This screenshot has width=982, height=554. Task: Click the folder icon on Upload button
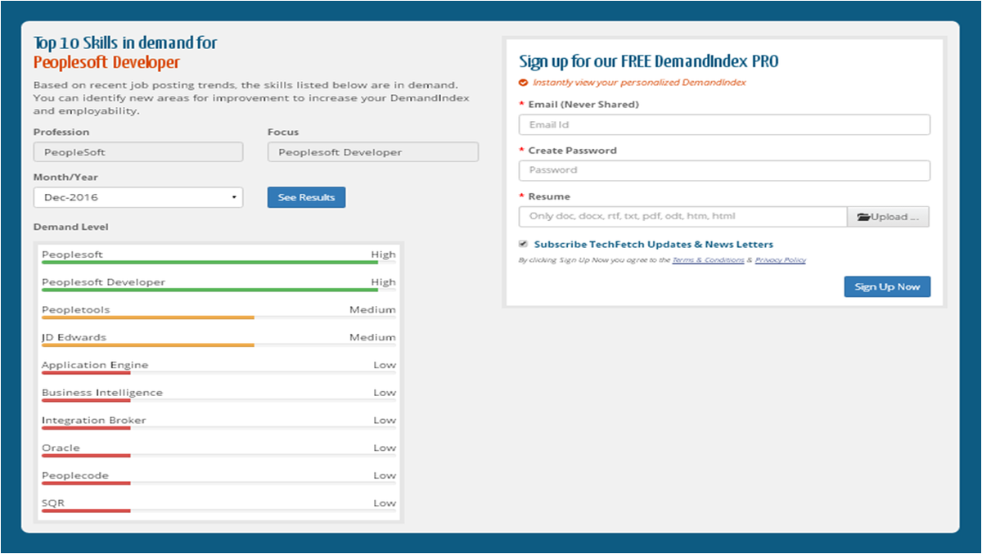863,217
